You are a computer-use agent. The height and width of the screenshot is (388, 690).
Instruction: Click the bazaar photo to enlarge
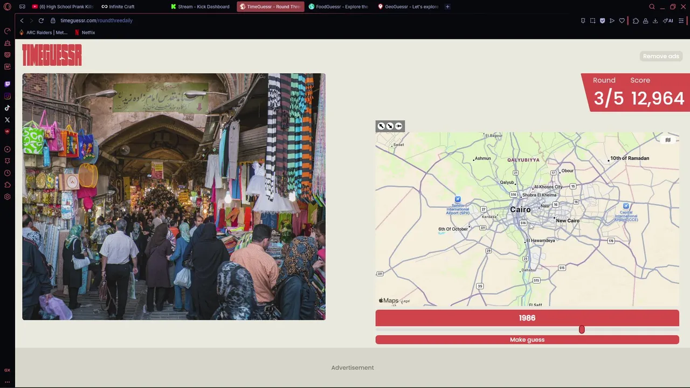tap(174, 197)
